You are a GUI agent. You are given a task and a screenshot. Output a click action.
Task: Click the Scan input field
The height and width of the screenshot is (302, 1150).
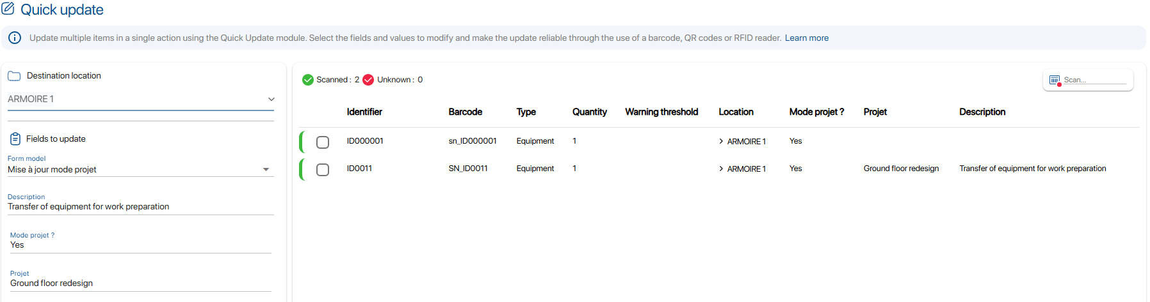pos(1094,80)
